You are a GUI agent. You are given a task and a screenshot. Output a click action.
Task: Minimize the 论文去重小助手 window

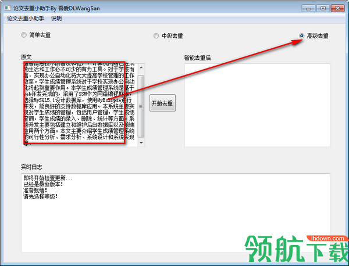coord(308,9)
